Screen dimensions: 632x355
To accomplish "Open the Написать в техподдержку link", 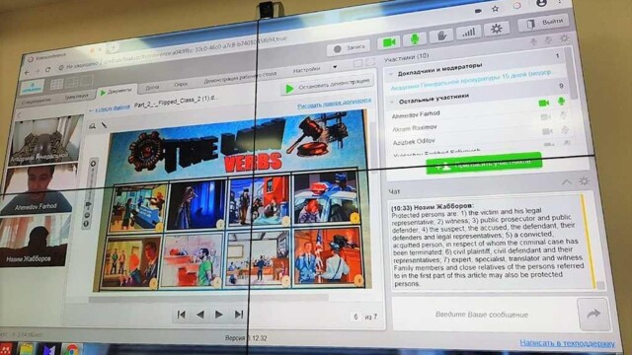I will pos(567,343).
